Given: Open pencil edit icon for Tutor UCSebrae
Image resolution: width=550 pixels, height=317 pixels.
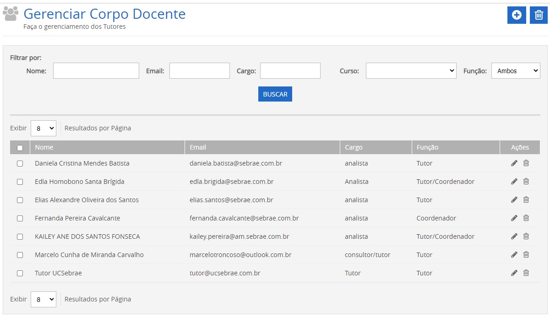Looking at the screenshot, I should (514, 273).
